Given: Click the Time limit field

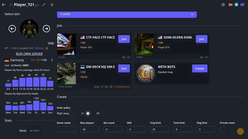Looking at the screenshot, I should tap(183, 129).
